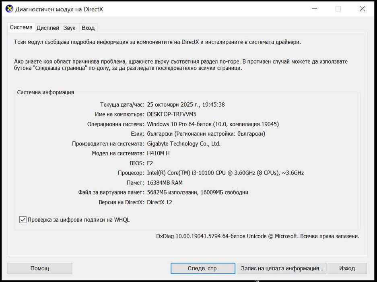Click the DirectX 12 version value

pyautogui.click(x=159, y=202)
